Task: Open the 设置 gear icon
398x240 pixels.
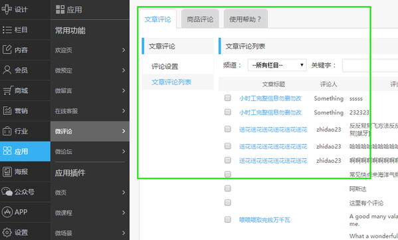Action: pyautogui.click(x=7, y=233)
